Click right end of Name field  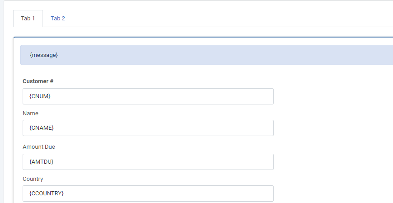point(265,128)
